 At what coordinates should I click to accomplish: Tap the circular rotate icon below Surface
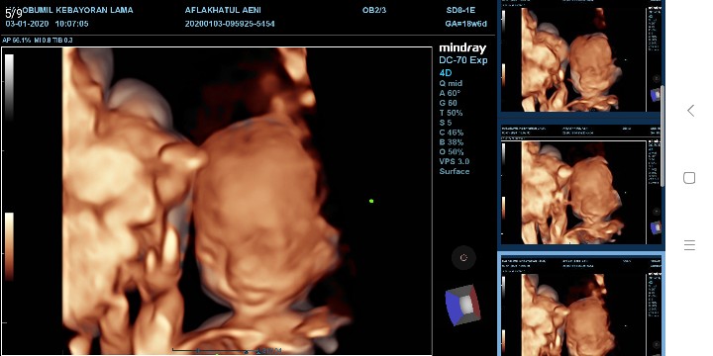463,258
